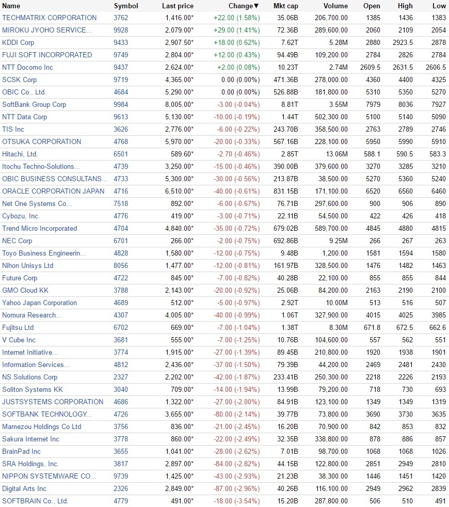Image resolution: width=449 pixels, height=507 pixels.
Task: Open symbol link 6701 for NEC
Action: [x=120, y=241]
